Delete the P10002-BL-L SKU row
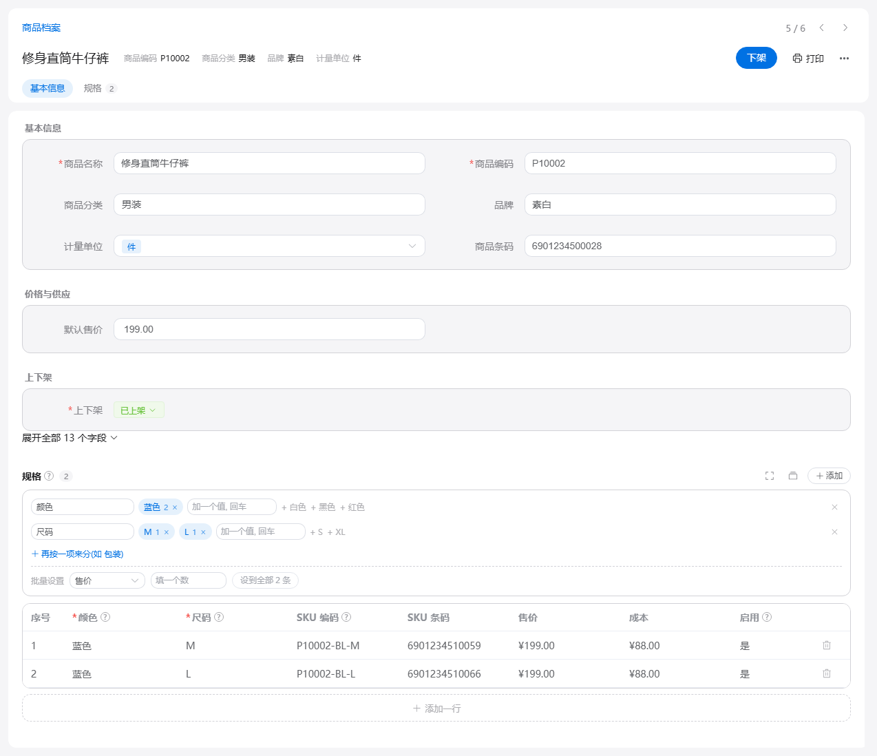This screenshot has height=756, width=877. 827,673
